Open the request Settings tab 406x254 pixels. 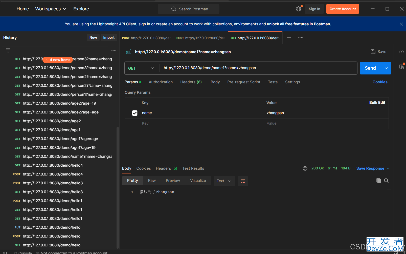[292, 82]
